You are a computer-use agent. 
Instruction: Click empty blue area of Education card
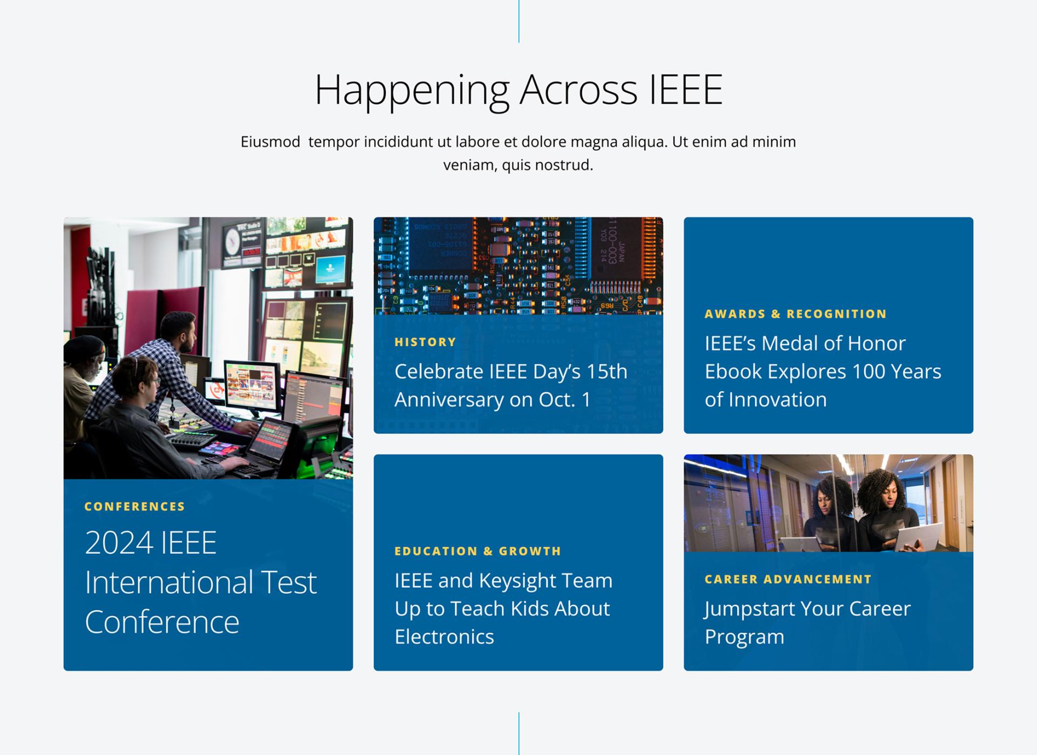[518, 496]
